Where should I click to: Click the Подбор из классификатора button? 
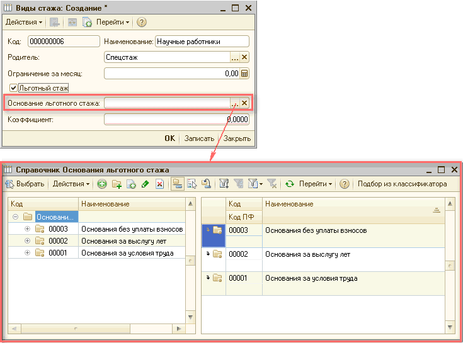pos(402,184)
